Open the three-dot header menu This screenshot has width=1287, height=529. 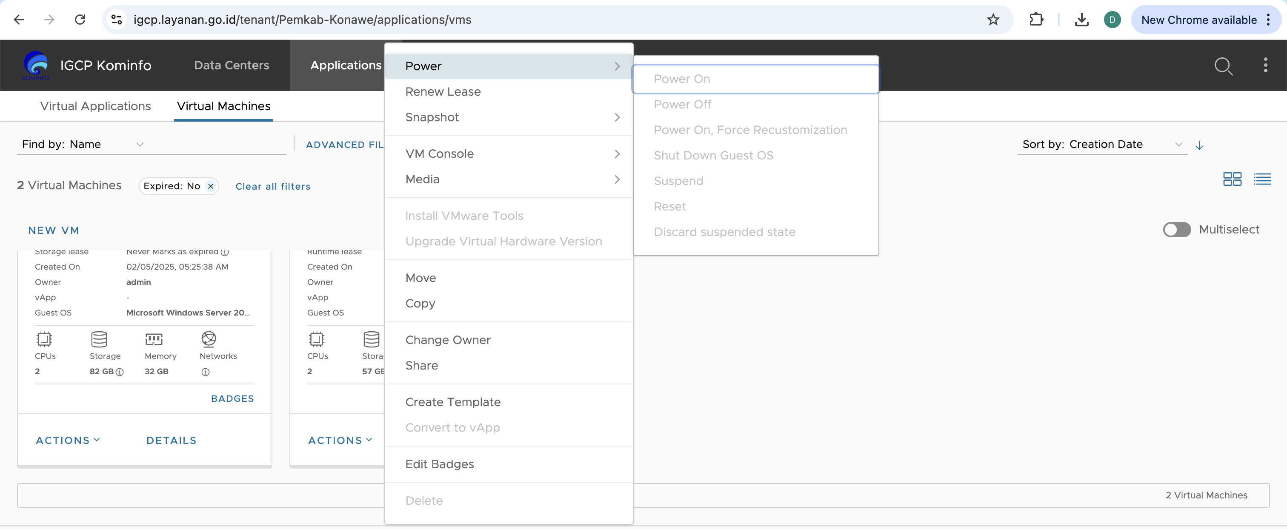click(x=1265, y=65)
